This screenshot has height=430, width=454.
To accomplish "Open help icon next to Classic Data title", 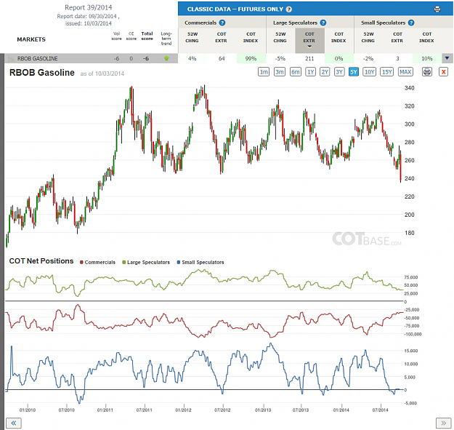I will pyautogui.click(x=288, y=9).
